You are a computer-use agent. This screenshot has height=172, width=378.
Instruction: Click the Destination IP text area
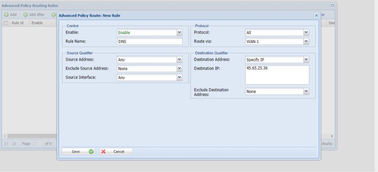pos(277,75)
